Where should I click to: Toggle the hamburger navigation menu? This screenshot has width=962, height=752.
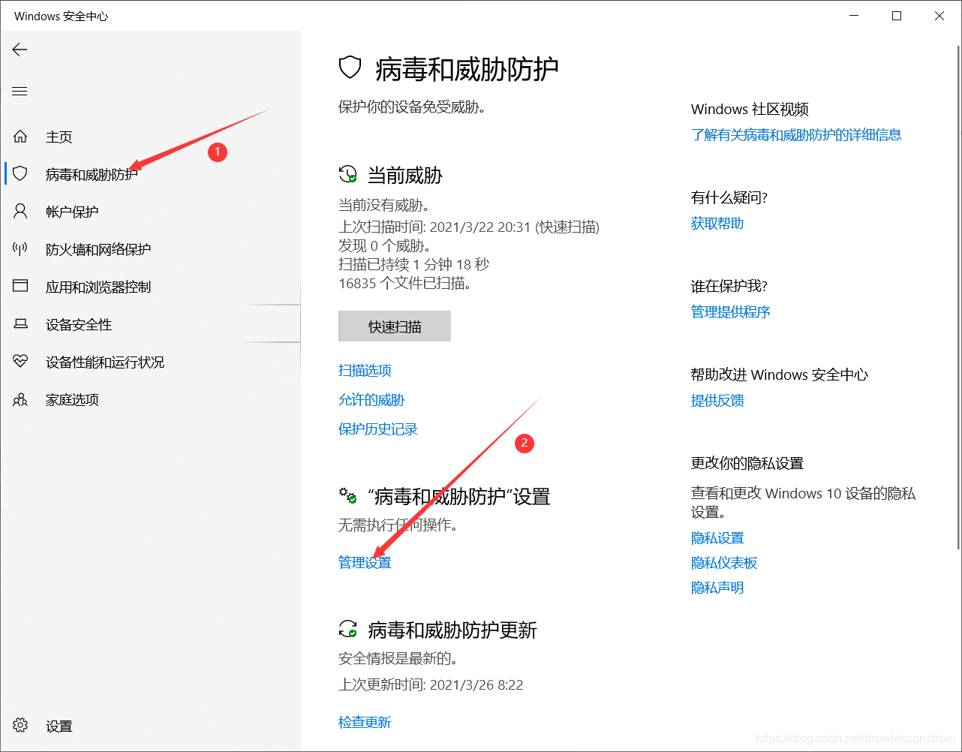click(20, 92)
